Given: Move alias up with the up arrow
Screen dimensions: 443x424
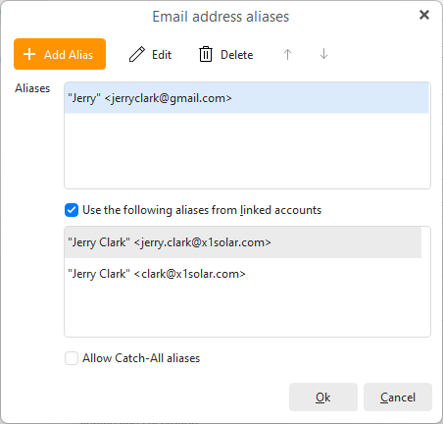Looking at the screenshot, I should point(287,54).
